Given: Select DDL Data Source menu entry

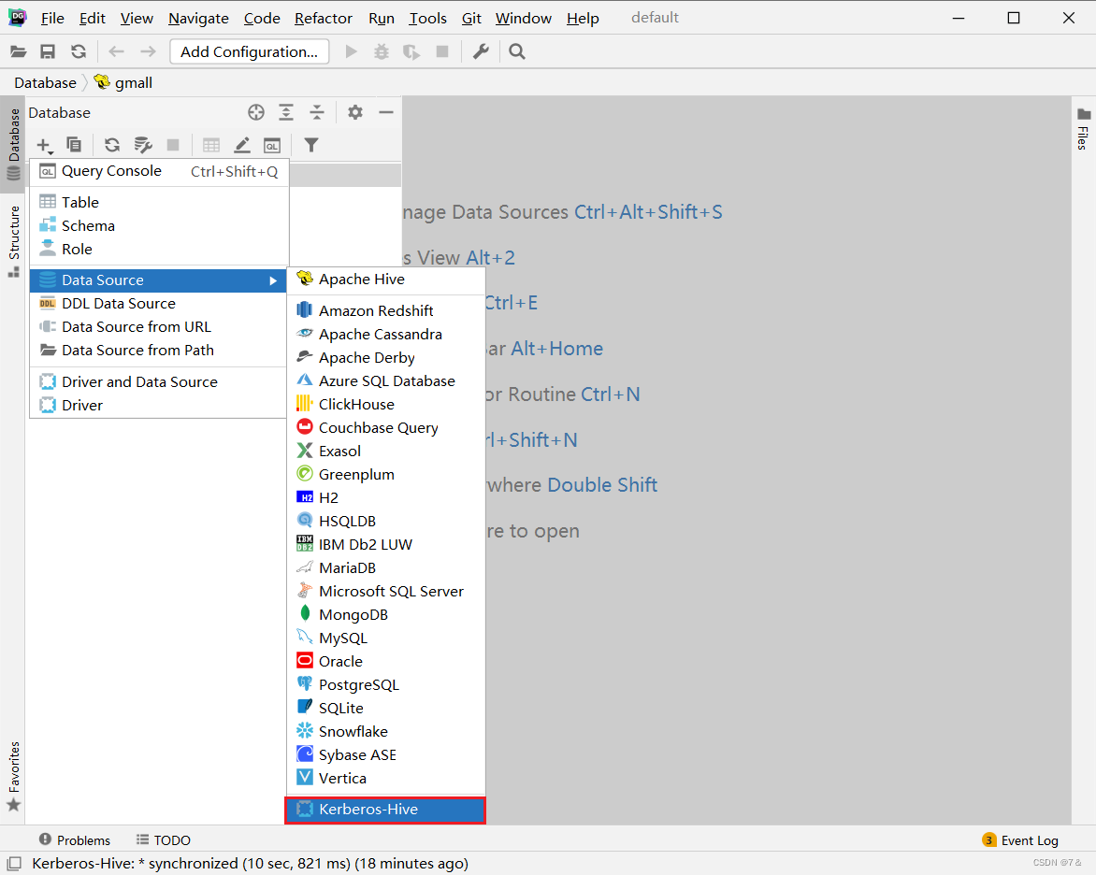Looking at the screenshot, I should (159, 303).
